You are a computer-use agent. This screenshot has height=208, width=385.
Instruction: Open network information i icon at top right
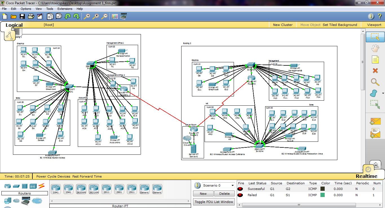371,16
